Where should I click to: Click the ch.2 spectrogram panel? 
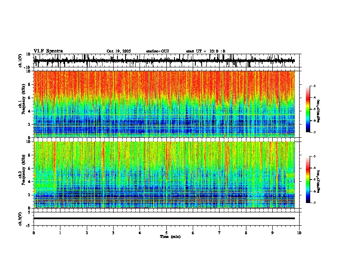[x=164, y=175]
